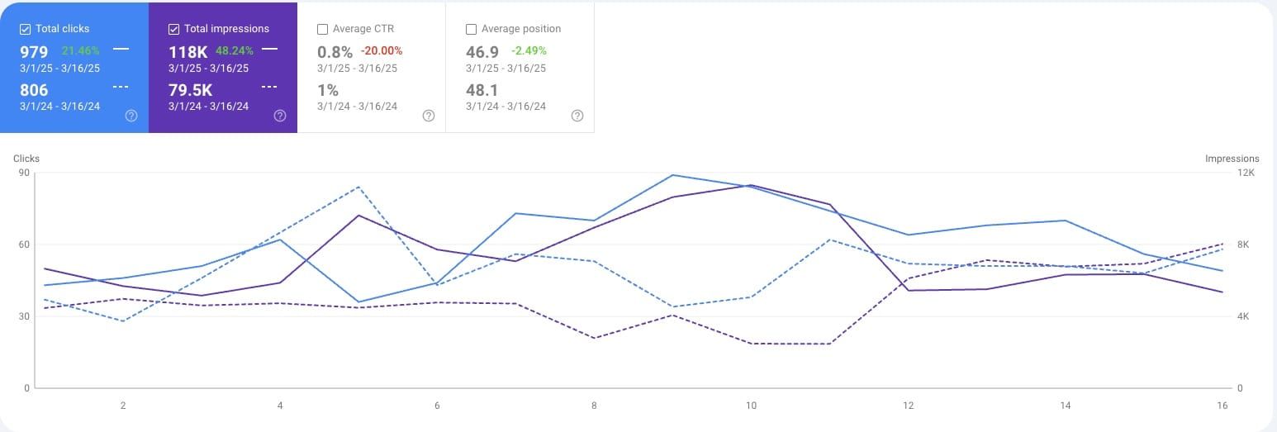The width and height of the screenshot is (1277, 432).
Task: Uncheck the Total clicks checkbox
Action: point(25,29)
